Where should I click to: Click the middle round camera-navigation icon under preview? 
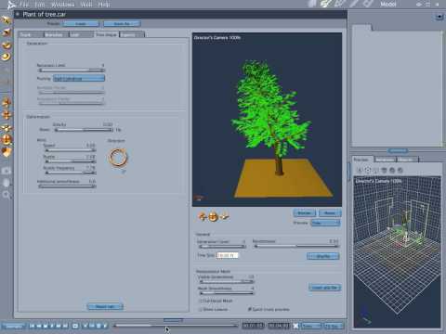(x=213, y=217)
